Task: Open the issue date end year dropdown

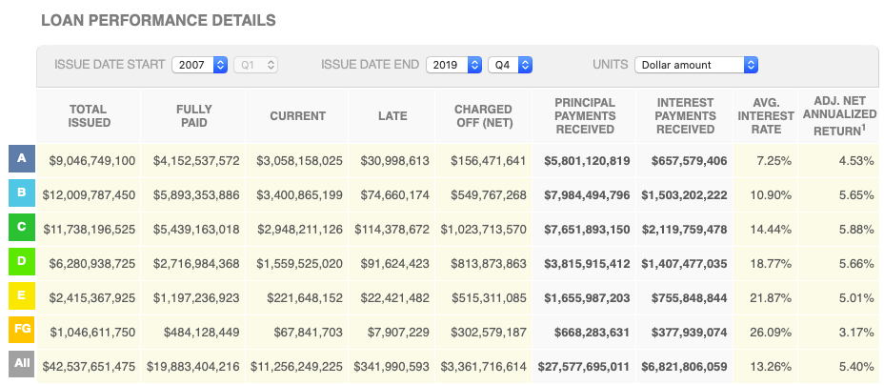Action: click(453, 65)
